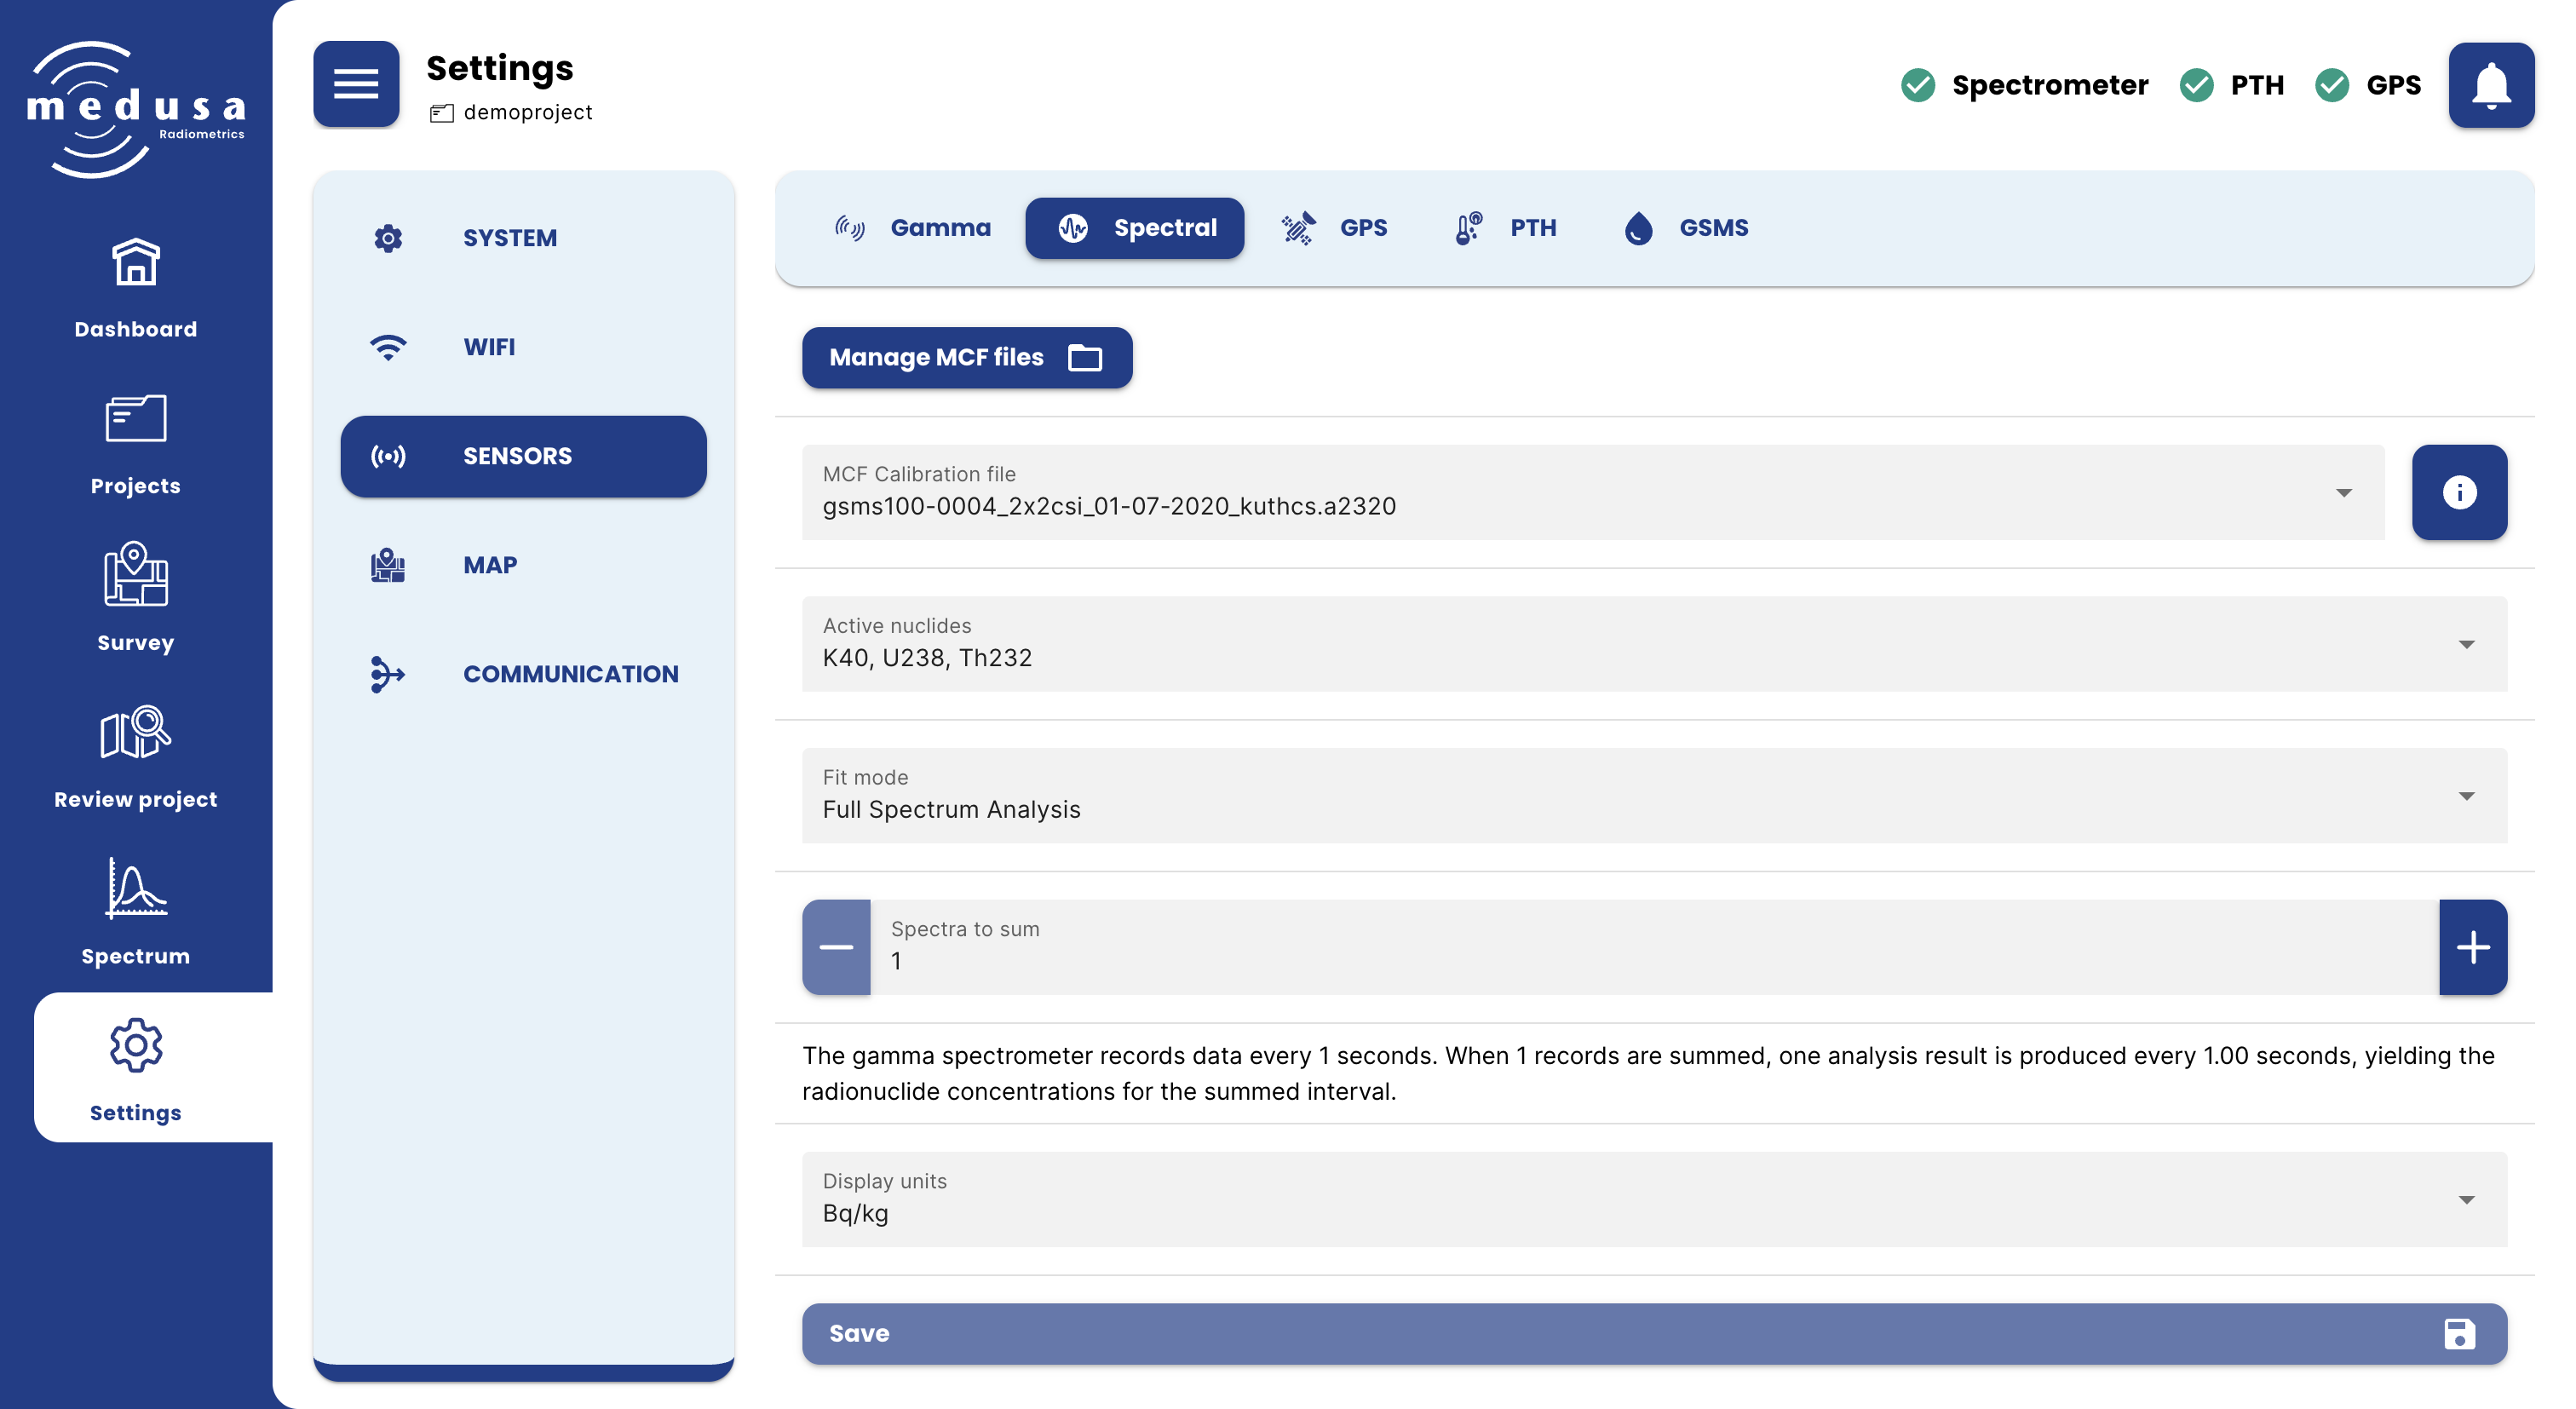Open the Spectrum view
Screen dimensions: 2576x1409
click(135, 912)
